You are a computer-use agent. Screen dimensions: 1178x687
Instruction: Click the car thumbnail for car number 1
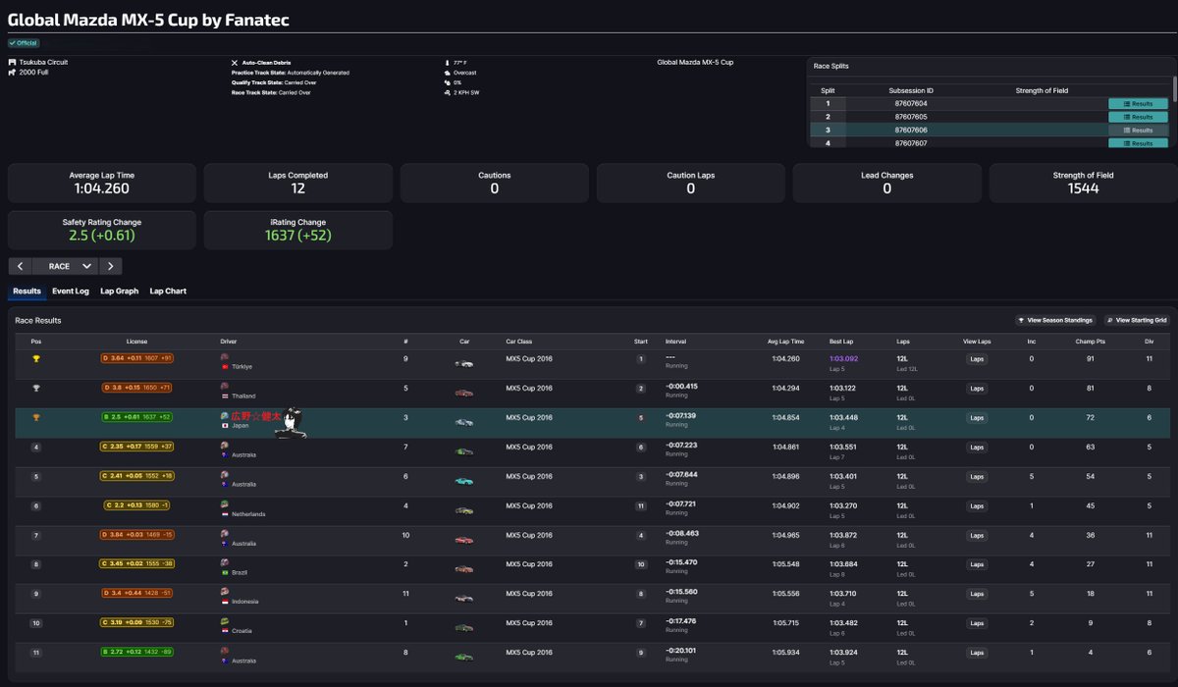(464, 628)
